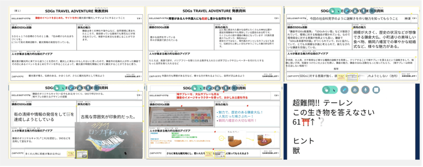Select pen tool on the 謎解き slide
The height and width of the screenshot is (167, 423).
(x=347, y=11)
